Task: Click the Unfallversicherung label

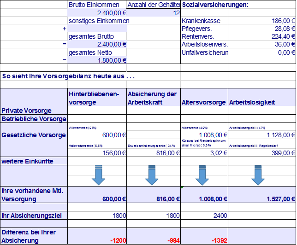Action: pos(205,52)
